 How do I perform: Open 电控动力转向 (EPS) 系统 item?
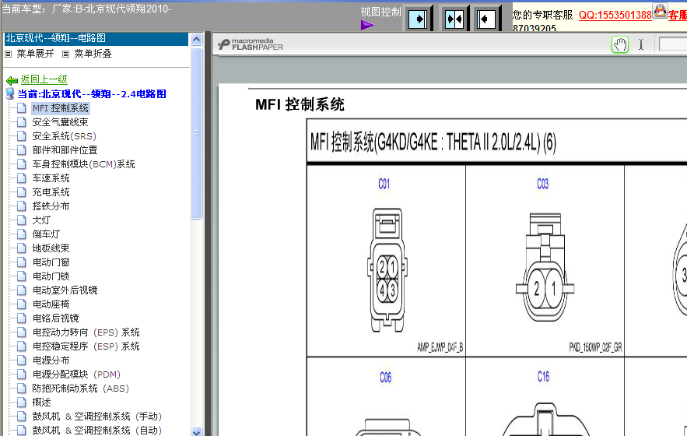pyautogui.click(x=86, y=332)
